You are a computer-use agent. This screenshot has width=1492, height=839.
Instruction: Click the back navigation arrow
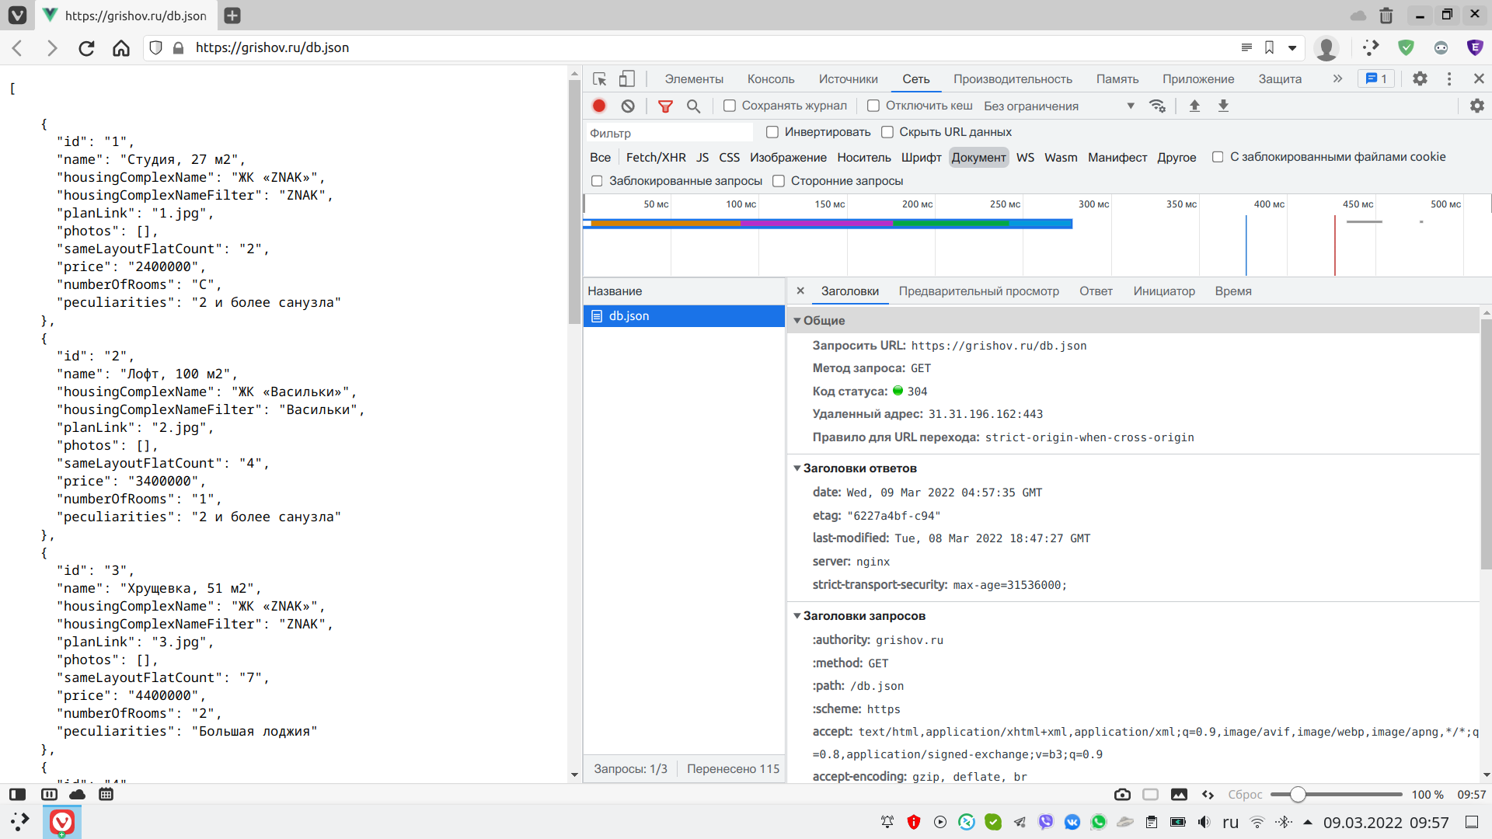click(x=18, y=48)
